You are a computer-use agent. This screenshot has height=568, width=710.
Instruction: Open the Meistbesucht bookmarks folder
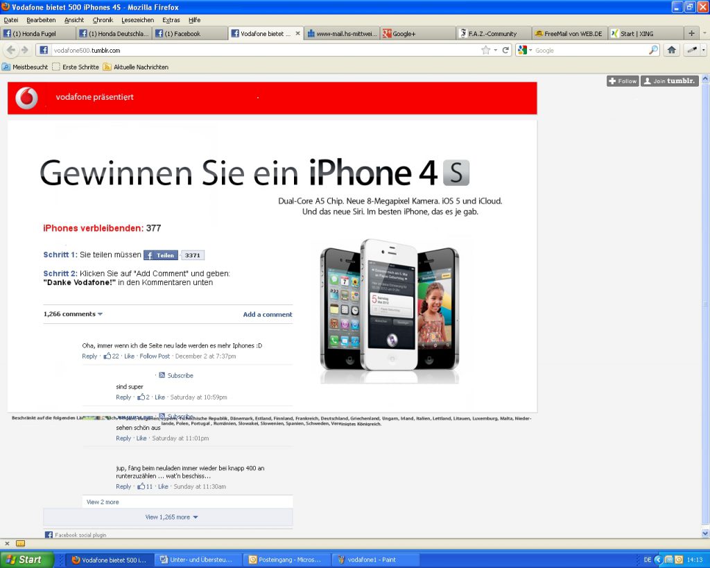click(x=25, y=67)
